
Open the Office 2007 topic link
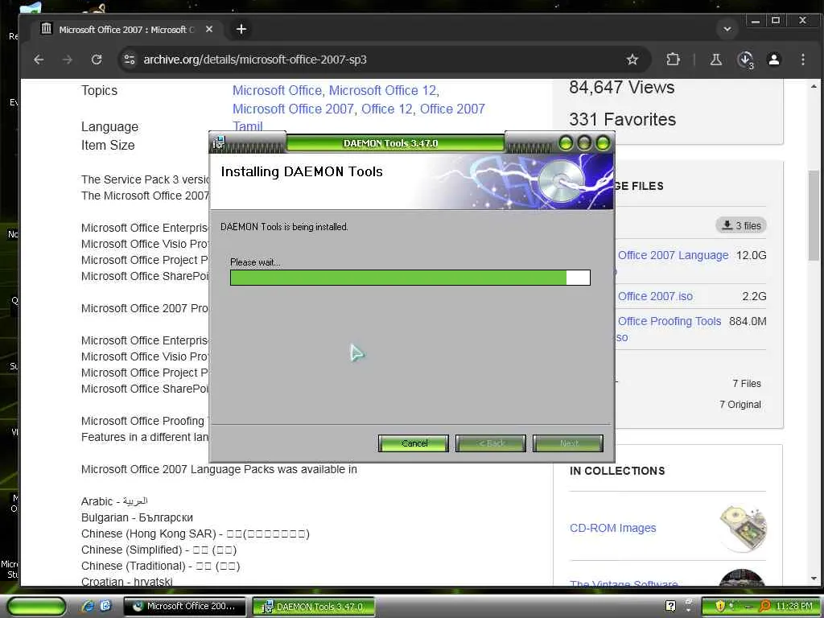pos(452,109)
